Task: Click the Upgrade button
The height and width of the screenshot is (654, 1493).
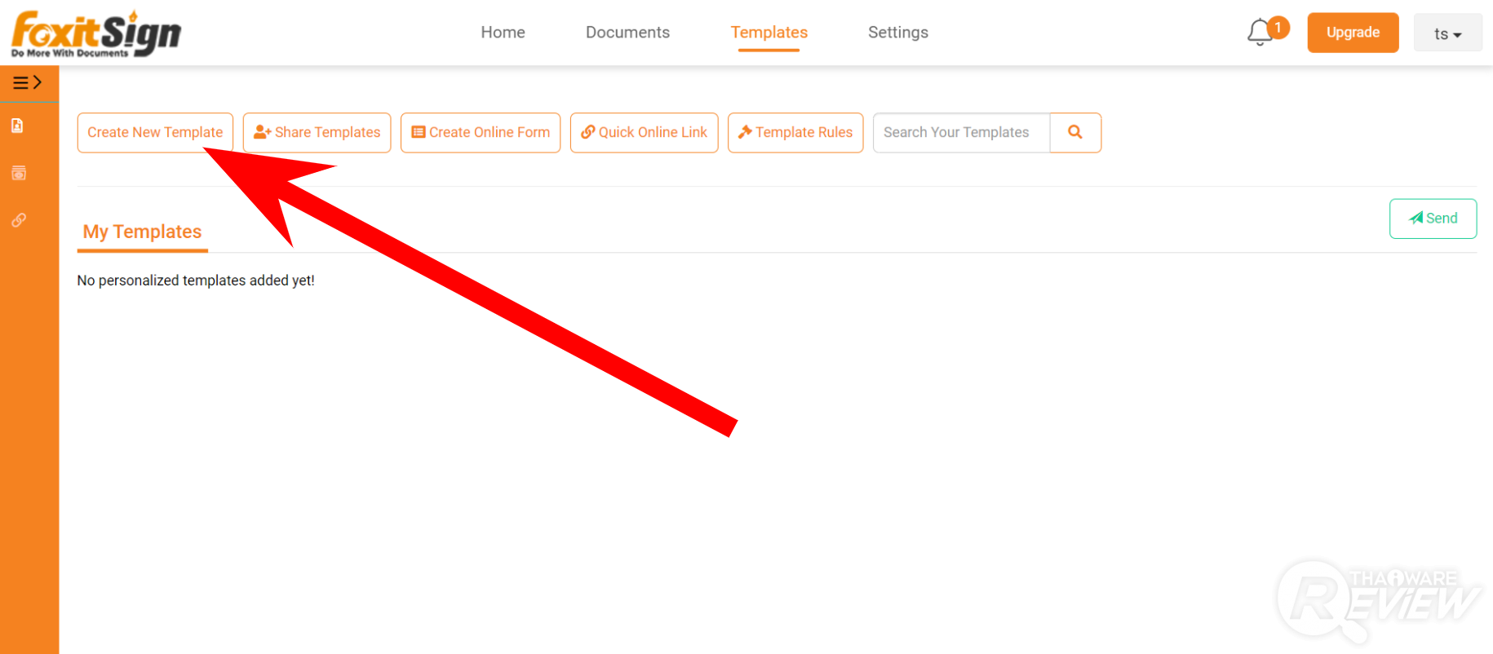Action: 1353,33
